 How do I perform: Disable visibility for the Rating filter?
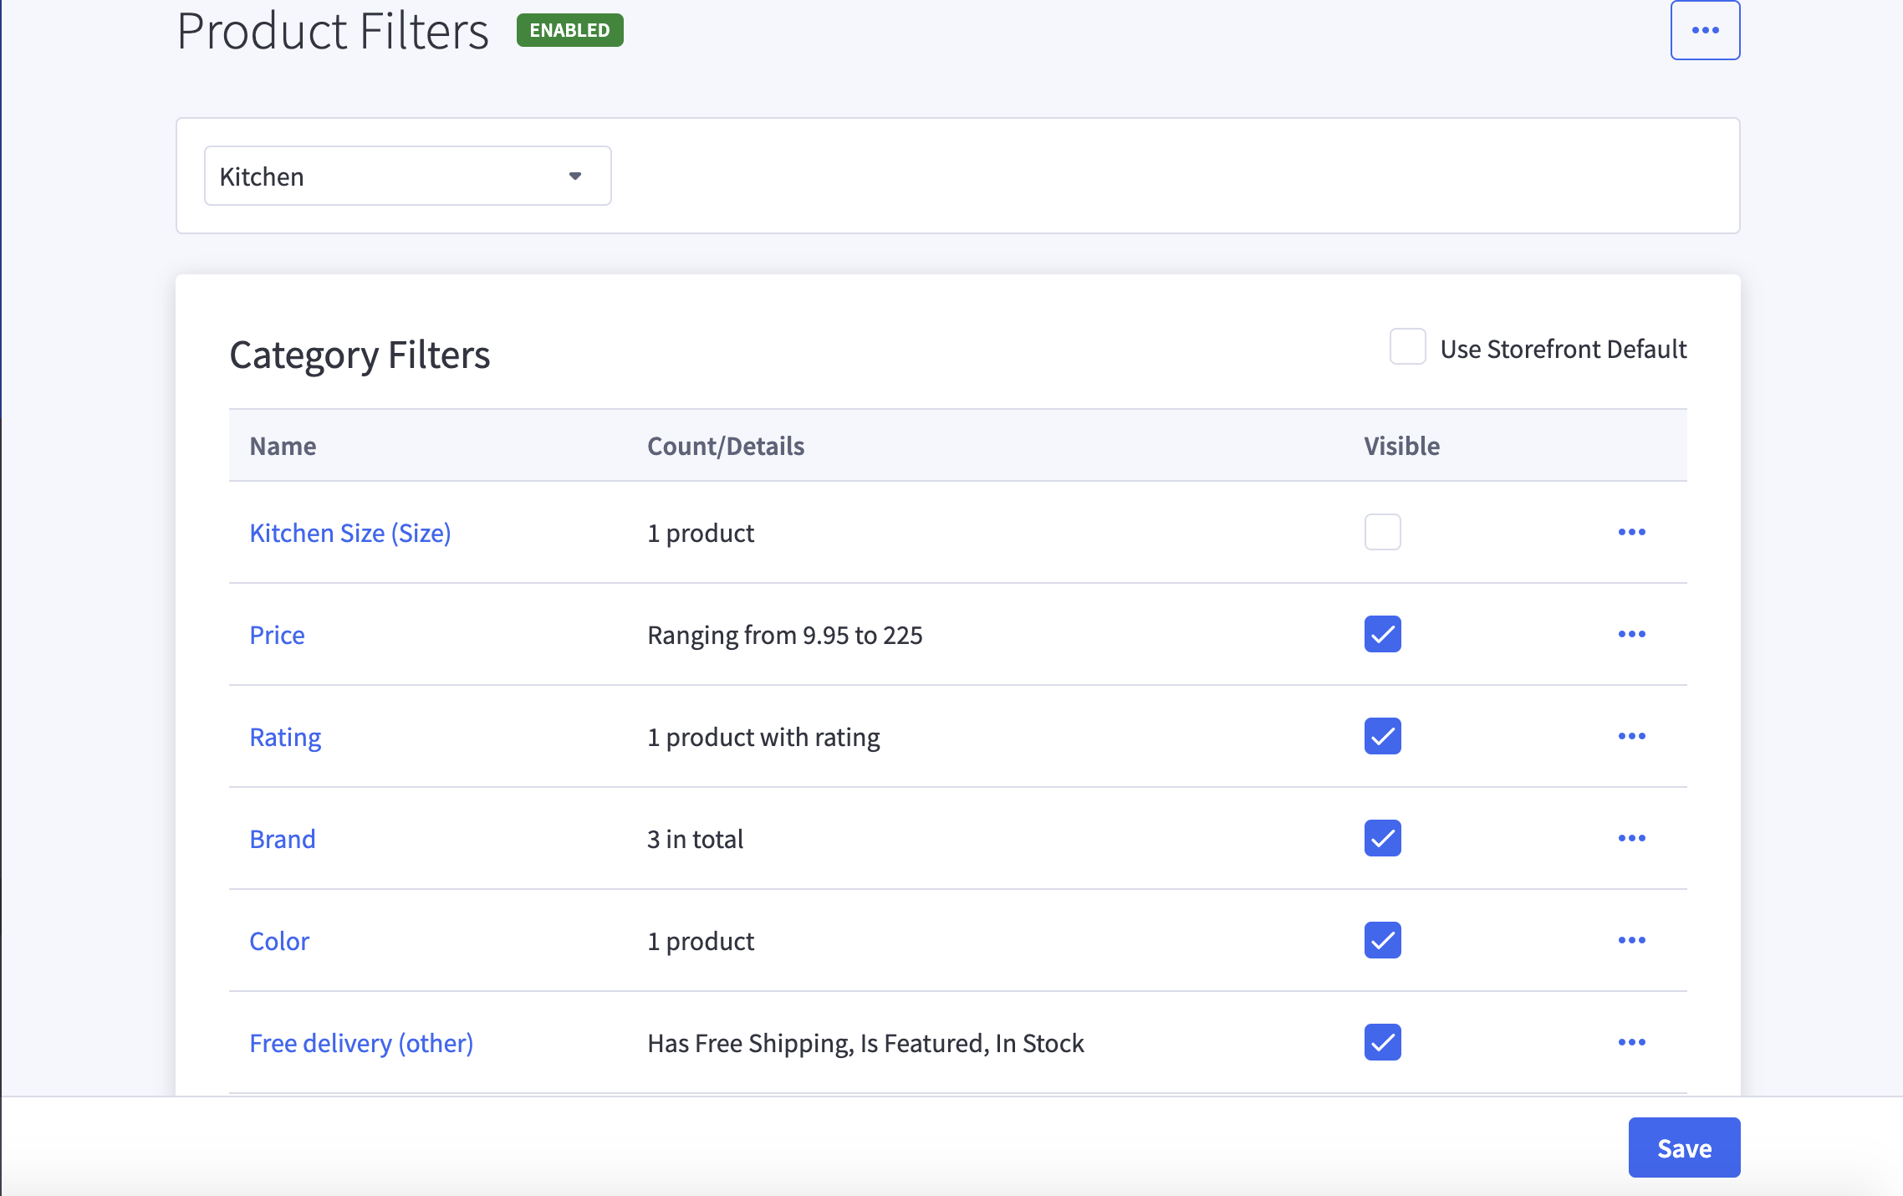tap(1381, 737)
